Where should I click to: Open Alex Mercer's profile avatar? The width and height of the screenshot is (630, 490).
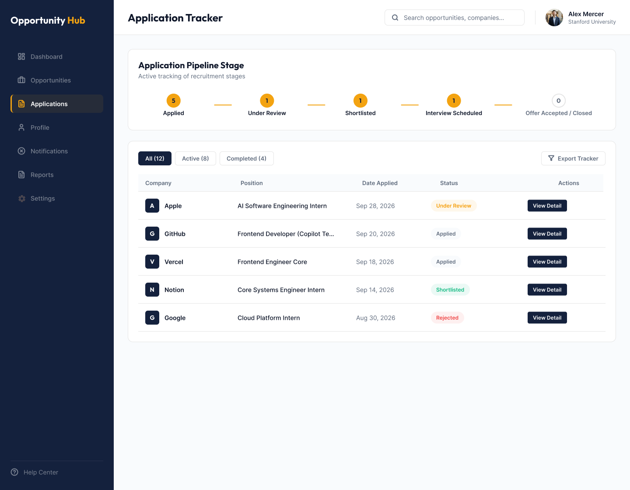click(554, 17)
